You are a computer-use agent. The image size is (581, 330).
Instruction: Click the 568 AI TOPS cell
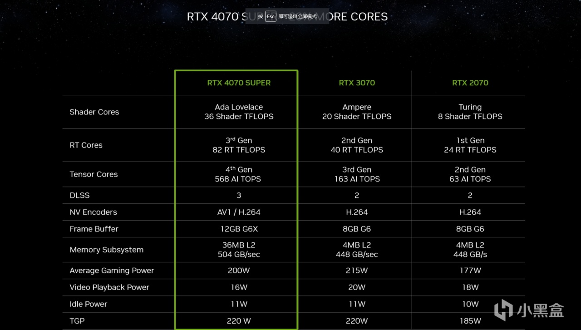[238, 179]
